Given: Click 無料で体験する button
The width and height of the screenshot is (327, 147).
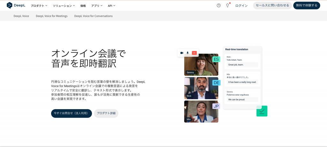Looking at the screenshot, I should [x=307, y=5].
